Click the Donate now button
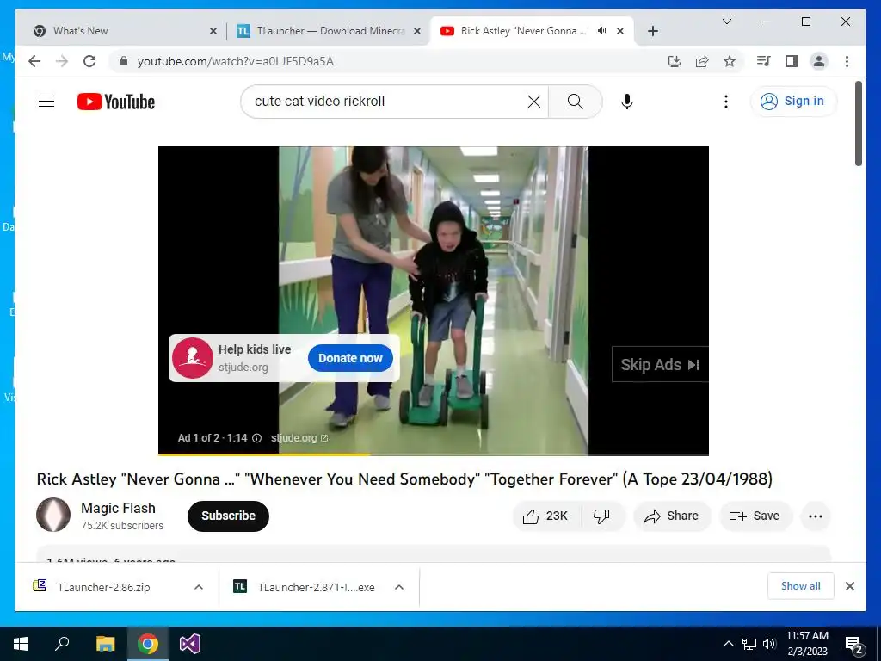This screenshot has width=881, height=661. [x=350, y=358]
